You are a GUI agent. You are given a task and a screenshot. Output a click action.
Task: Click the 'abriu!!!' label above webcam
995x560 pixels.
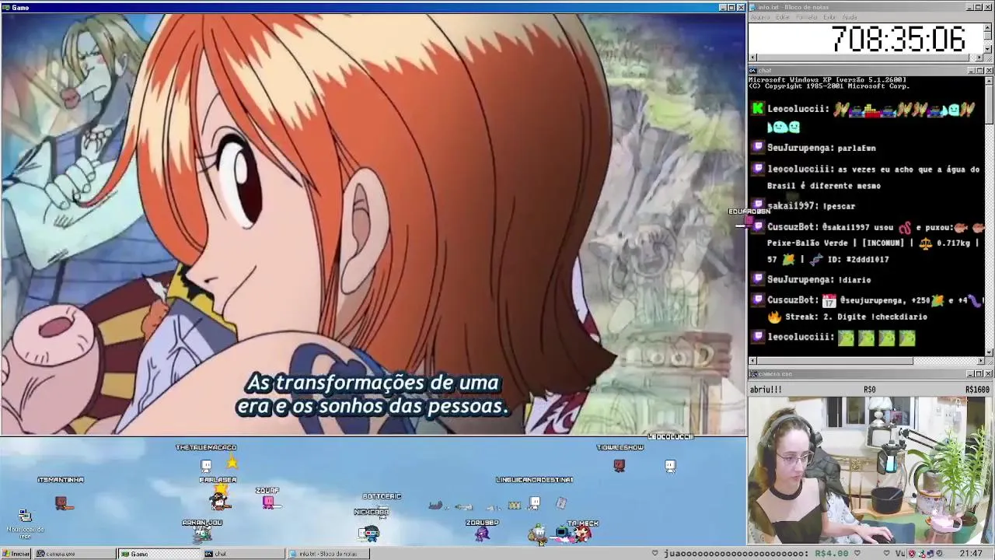point(766,390)
